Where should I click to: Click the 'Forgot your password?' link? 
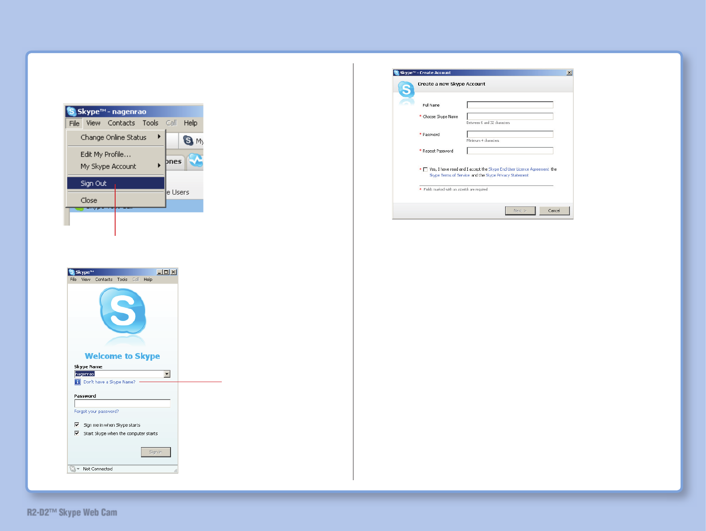96,412
